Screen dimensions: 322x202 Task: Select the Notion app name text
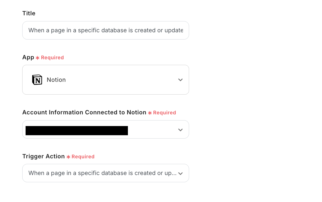56,80
